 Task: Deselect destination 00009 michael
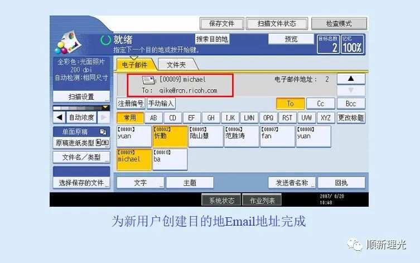point(134,159)
